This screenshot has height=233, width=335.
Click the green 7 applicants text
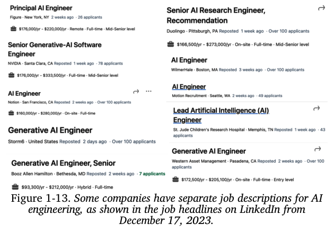coord(152,173)
